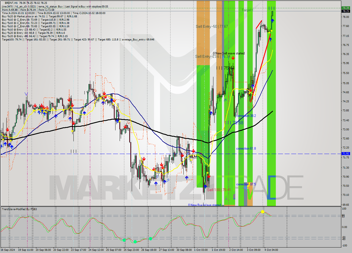The height and width of the screenshot is (253, 352).
Task: Click the '23 Sep 17:00' time label
Action: 79,250
